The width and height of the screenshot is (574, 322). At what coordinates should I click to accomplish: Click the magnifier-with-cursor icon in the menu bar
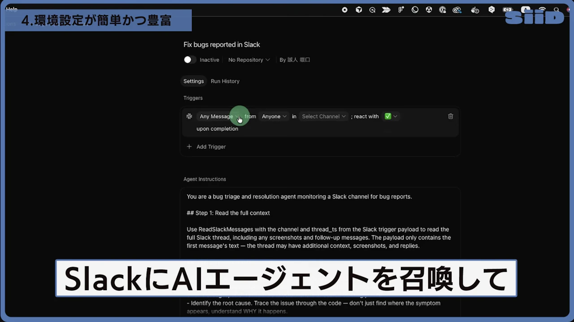(x=372, y=9)
